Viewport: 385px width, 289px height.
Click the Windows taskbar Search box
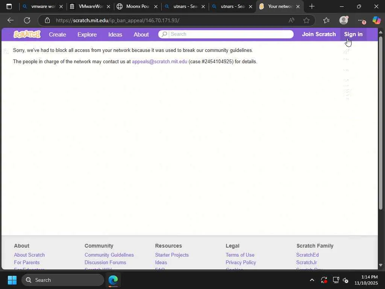pyautogui.click(x=63, y=280)
